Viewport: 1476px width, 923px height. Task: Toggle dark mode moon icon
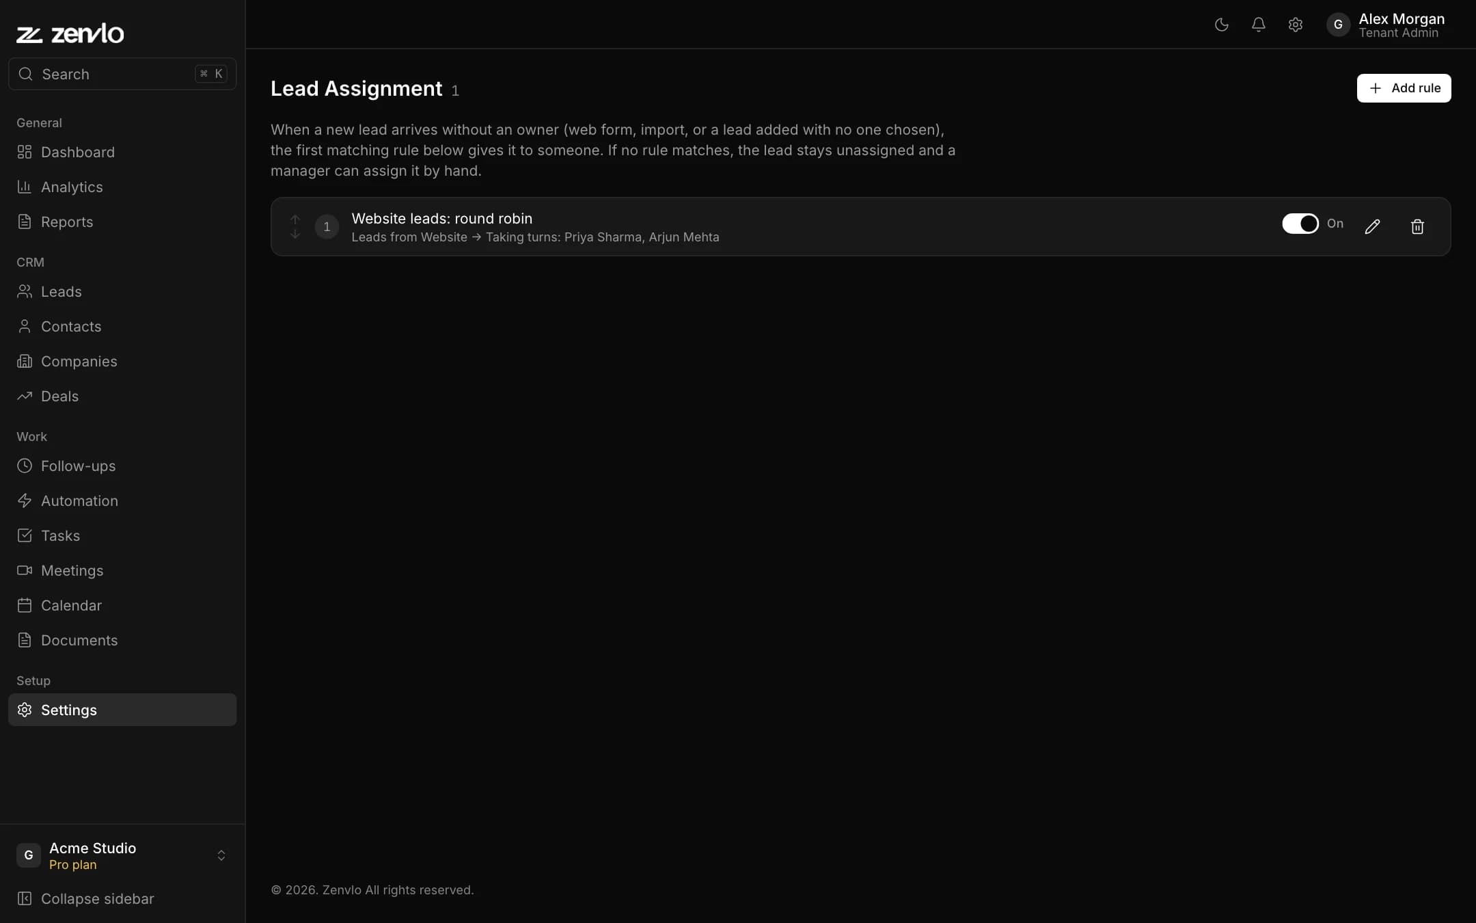1221,25
